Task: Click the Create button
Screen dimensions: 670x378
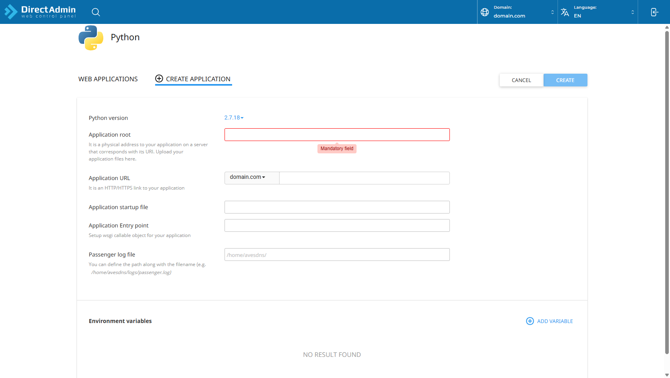Action: [x=565, y=80]
